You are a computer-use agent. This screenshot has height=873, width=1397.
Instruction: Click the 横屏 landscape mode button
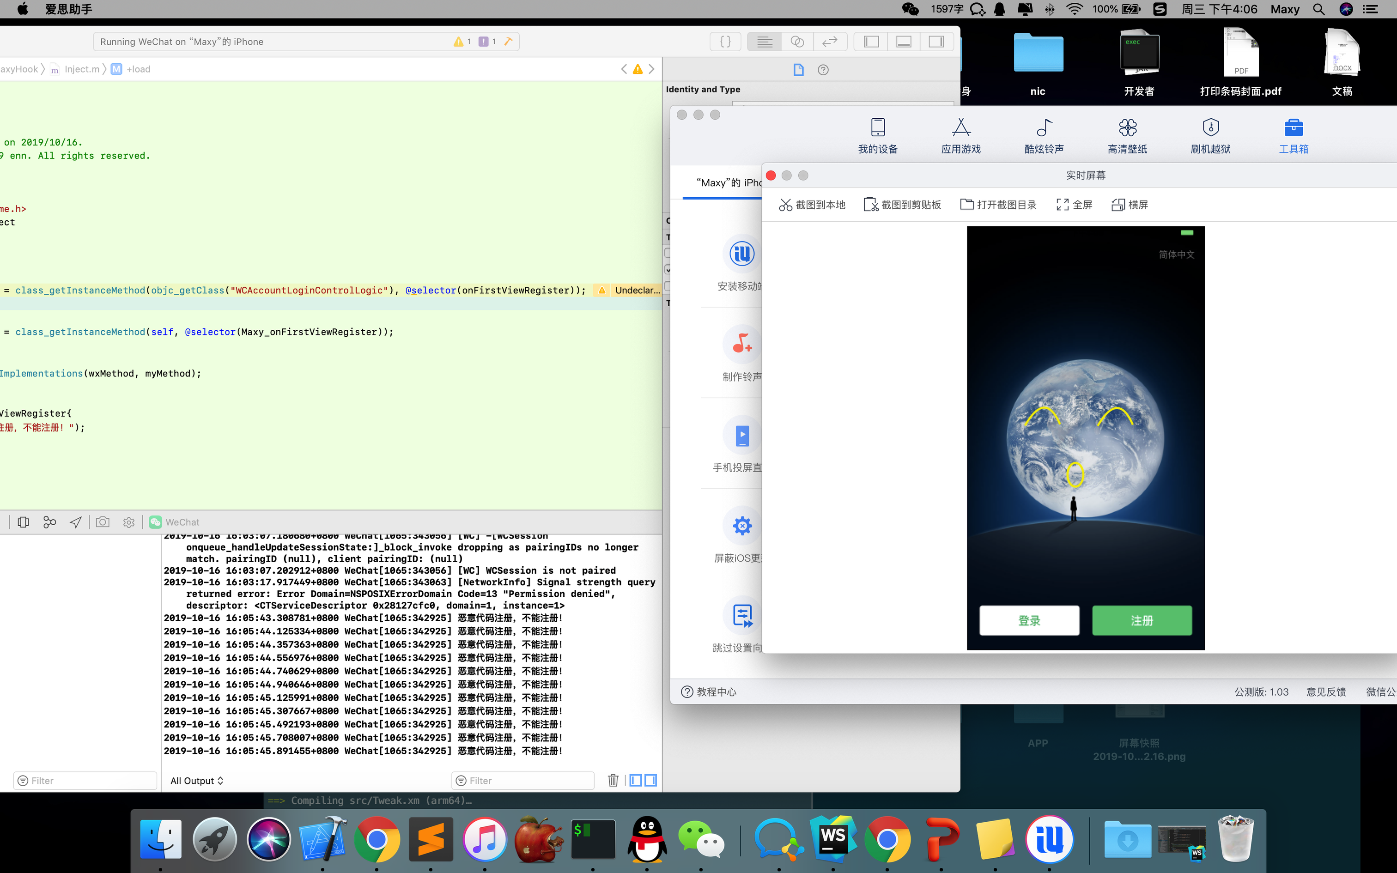pyautogui.click(x=1130, y=205)
